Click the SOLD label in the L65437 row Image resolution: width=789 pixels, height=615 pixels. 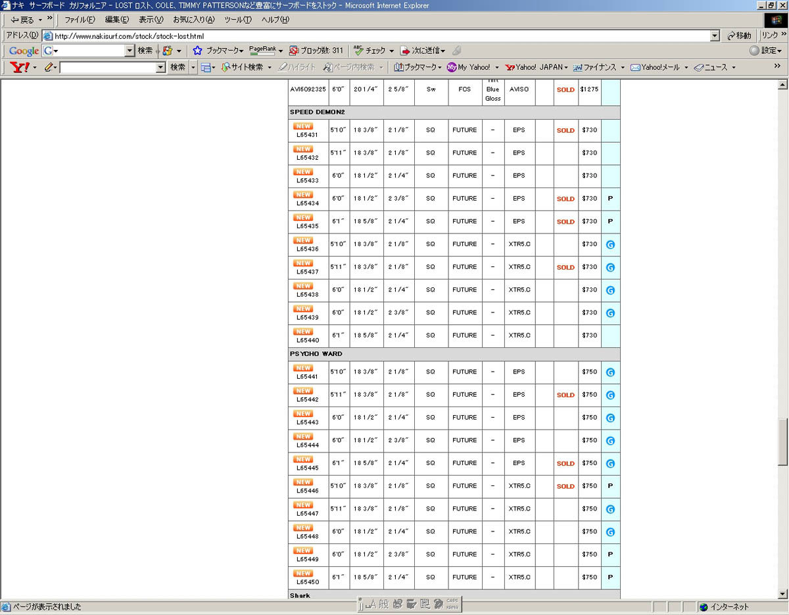[x=565, y=267]
